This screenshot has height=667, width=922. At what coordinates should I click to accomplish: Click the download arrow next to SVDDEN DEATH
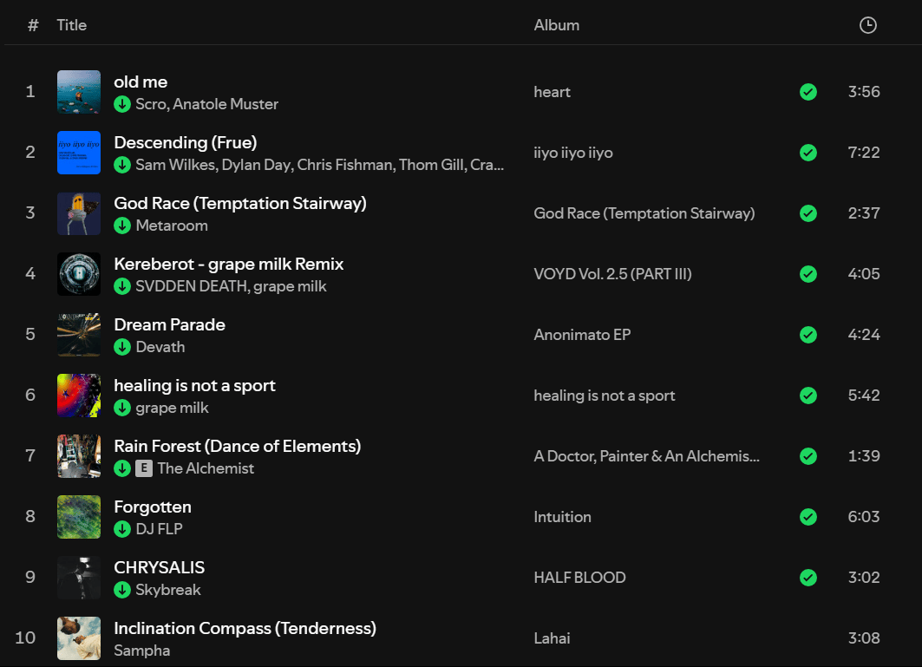pos(122,286)
